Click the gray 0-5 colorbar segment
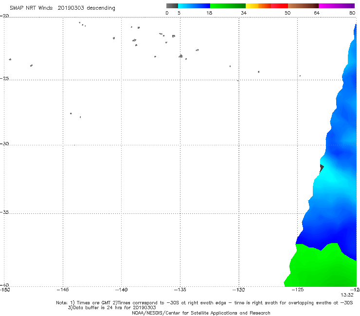The width and height of the screenshot is (360, 316). [x=172, y=6]
